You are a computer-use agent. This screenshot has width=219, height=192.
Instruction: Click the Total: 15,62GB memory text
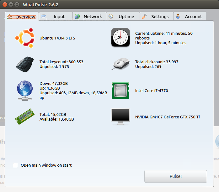coord(53,114)
